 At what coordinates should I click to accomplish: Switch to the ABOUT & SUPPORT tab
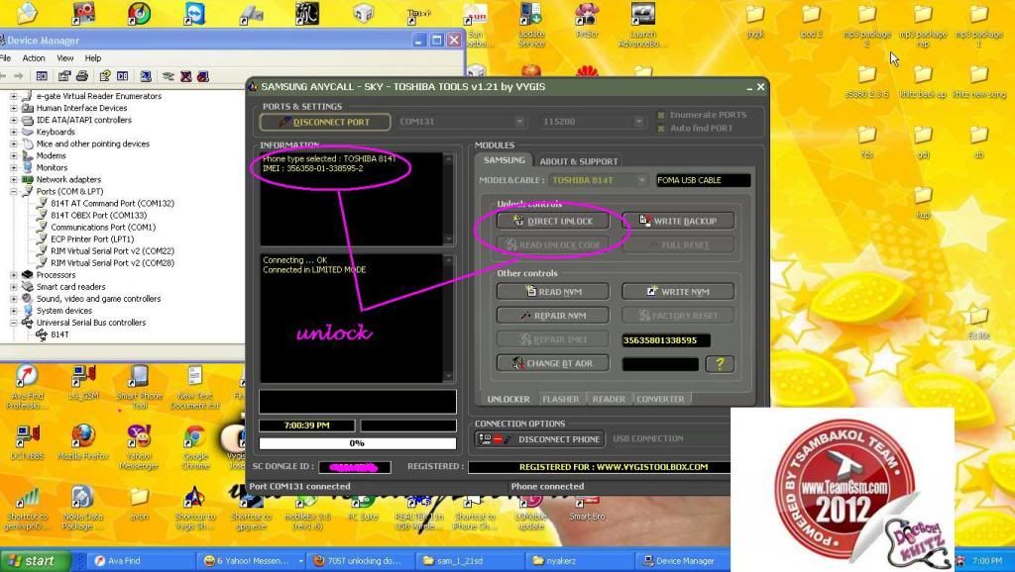(x=578, y=161)
